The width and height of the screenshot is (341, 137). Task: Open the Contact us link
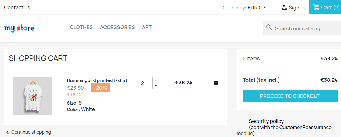pyautogui.click(x=17, y=7)
